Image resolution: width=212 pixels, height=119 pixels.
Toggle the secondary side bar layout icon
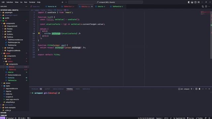click(x=195, y=2)
